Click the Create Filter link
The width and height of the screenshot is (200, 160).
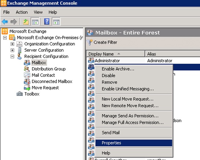[105, 42]
